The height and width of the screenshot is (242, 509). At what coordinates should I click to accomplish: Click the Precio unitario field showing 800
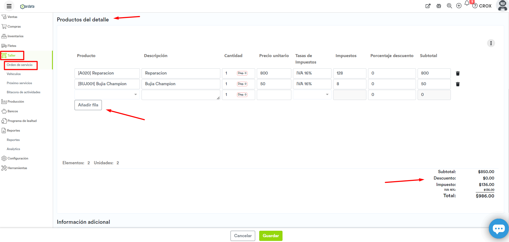(274, 73)
